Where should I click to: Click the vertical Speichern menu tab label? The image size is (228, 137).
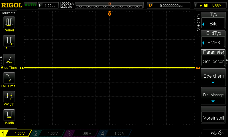(x=198, y=23)
